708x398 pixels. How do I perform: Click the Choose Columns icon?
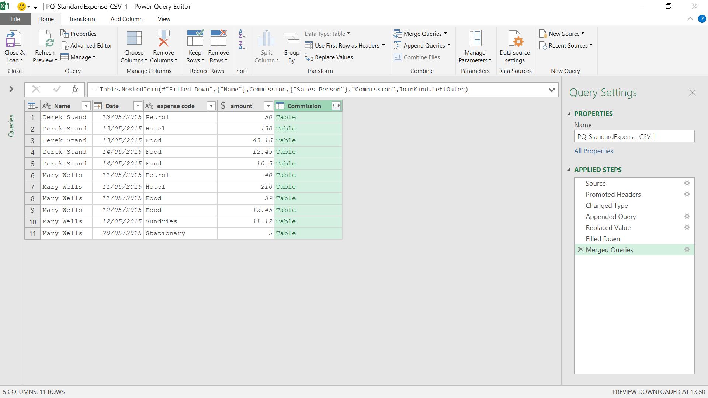[134, 39]
